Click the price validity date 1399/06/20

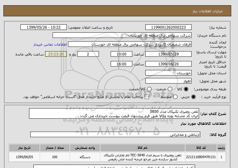coord(168,64)
